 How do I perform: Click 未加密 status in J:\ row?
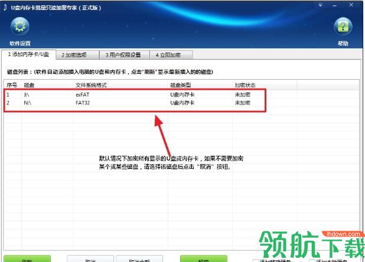point(243,94)
